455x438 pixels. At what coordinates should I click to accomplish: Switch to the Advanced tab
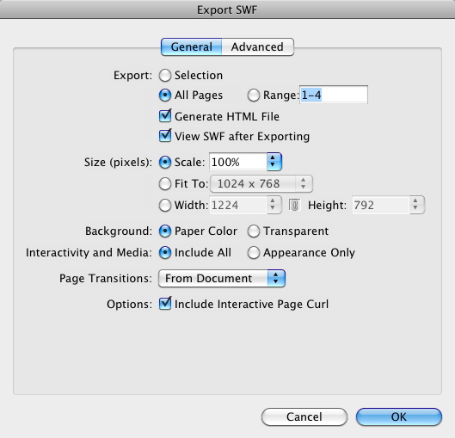coord(257,46)
